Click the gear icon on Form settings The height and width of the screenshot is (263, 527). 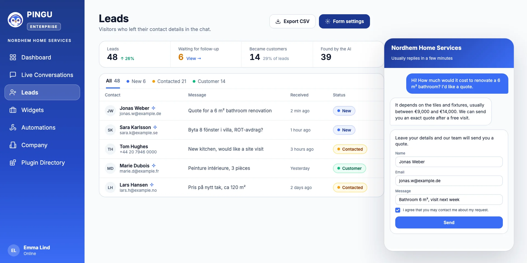point(327,21)
